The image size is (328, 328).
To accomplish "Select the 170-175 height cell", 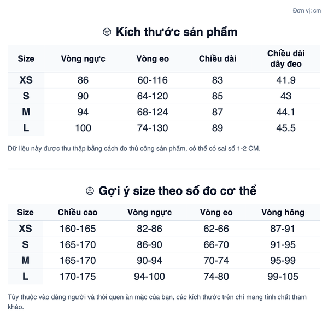I will click(x=77, y=277).
